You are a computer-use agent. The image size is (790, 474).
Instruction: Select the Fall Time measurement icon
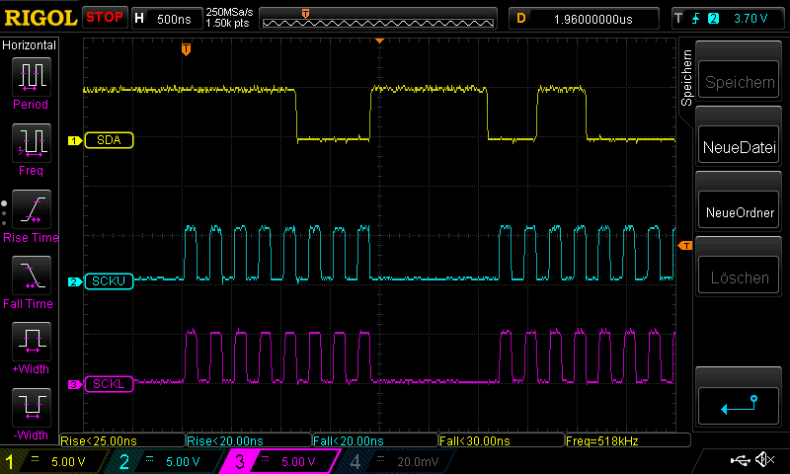pyautogui.click(x=32, y=276)
